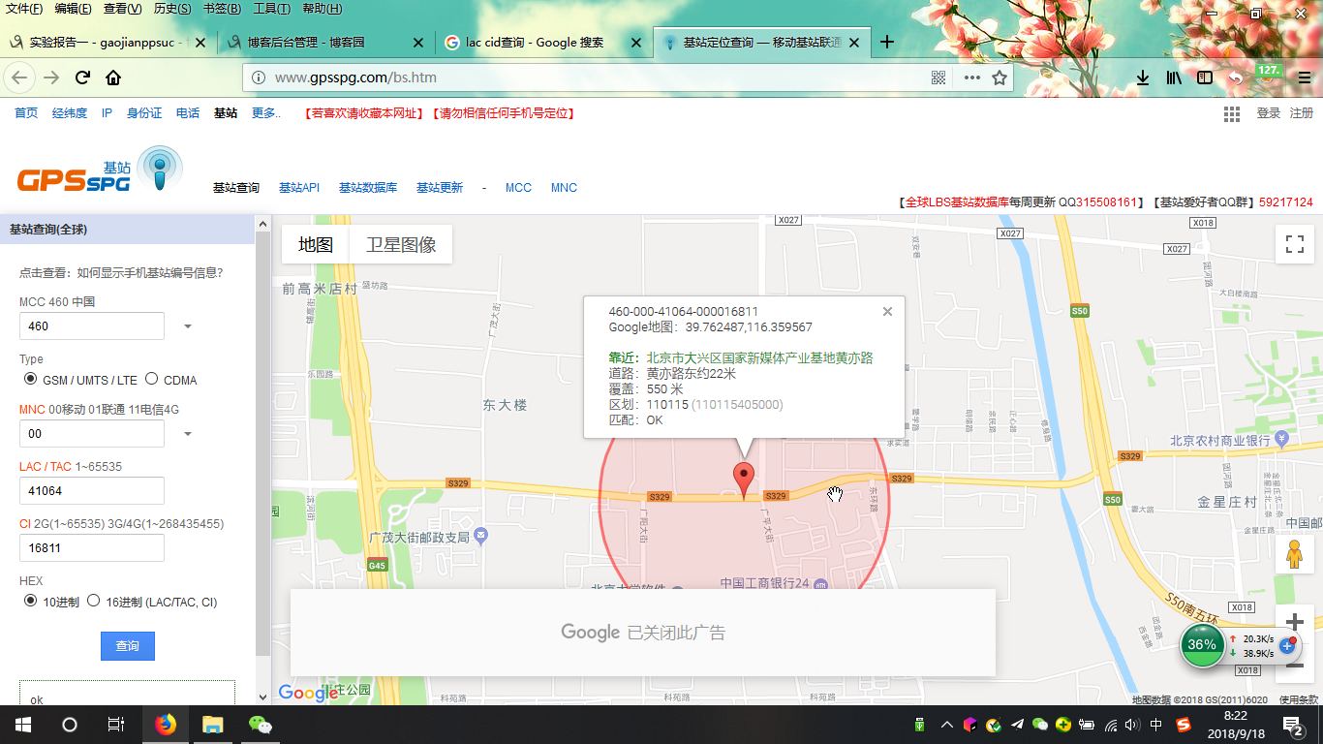The height and width of the screenshot is (744, 1323).
Task: Click the Street View pegman icon
Action: (x=1295, y=554)
